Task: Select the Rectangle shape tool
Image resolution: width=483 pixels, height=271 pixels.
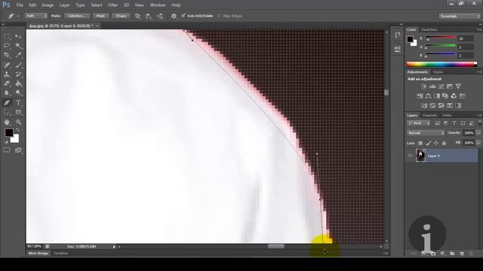Action: tap(18, 112)
